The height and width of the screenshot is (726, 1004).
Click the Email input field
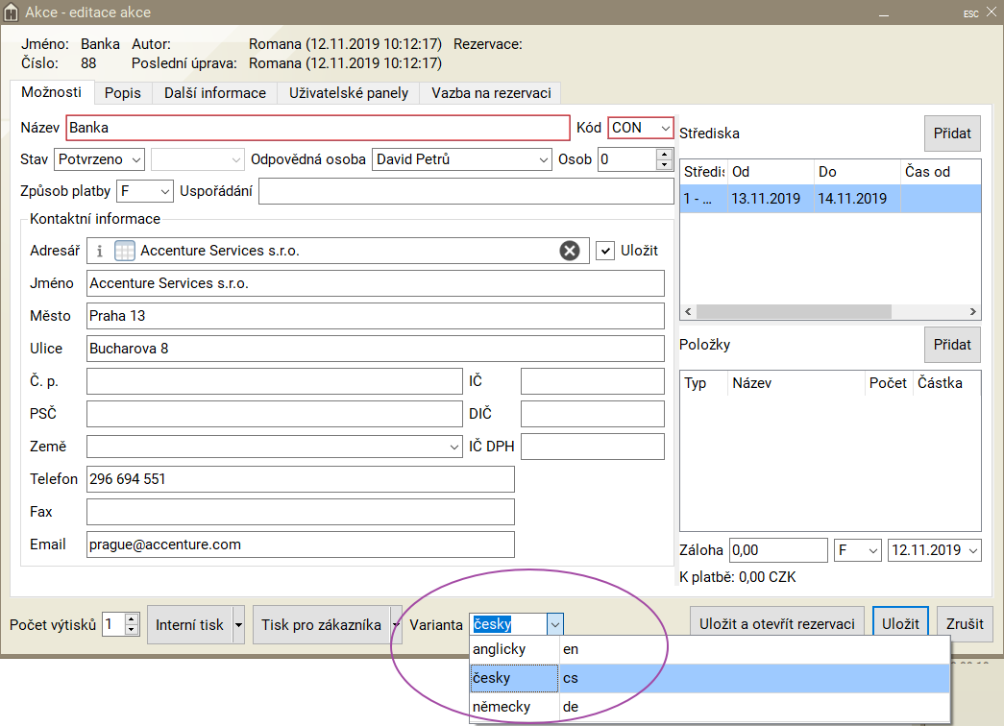coord(300,544)
